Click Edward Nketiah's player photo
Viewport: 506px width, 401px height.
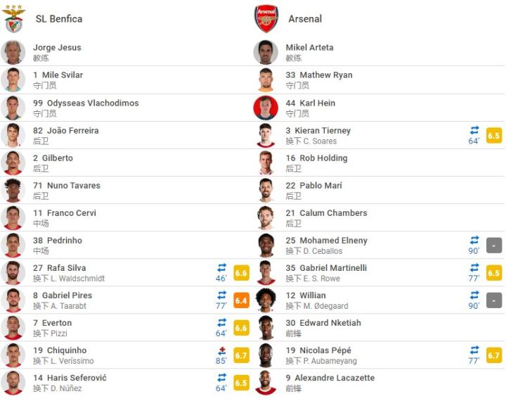[266, 328]
